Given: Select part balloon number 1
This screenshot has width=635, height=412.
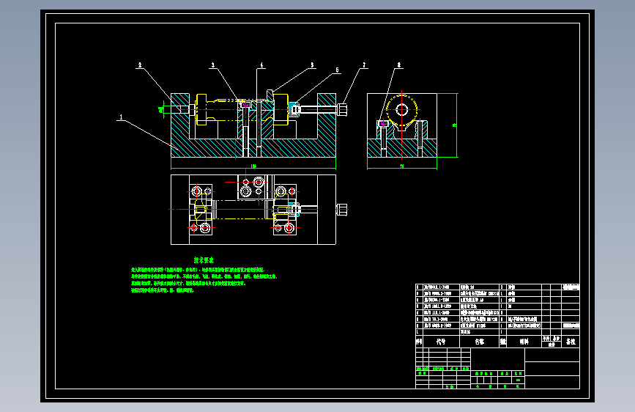Looking at the screenshot, I should click(x=121, y=117).
